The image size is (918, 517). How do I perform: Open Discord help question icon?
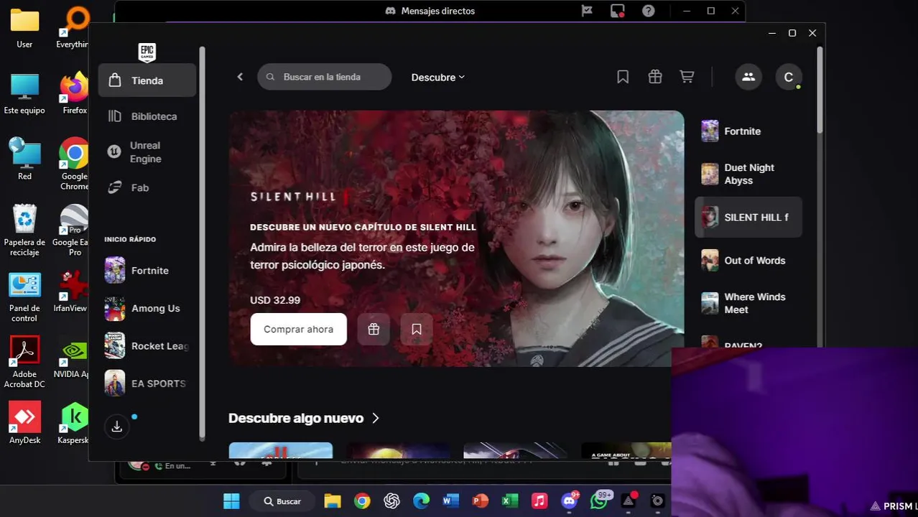point(649,11)
